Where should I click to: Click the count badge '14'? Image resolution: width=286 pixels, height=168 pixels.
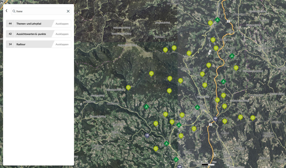(10, 44)
